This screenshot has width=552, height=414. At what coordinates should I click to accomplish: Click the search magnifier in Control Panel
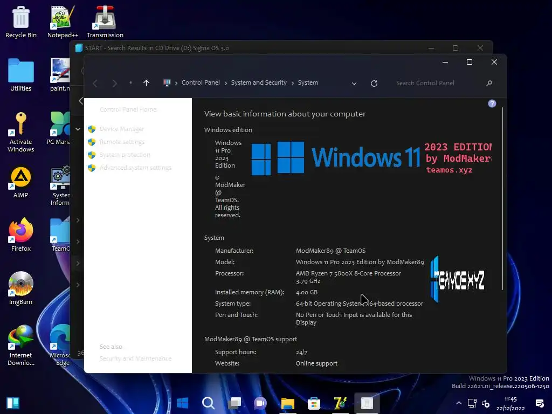coord(488,83)
